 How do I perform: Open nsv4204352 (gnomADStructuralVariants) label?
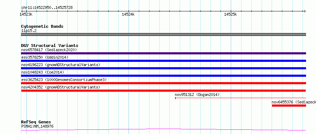[61, 87]
